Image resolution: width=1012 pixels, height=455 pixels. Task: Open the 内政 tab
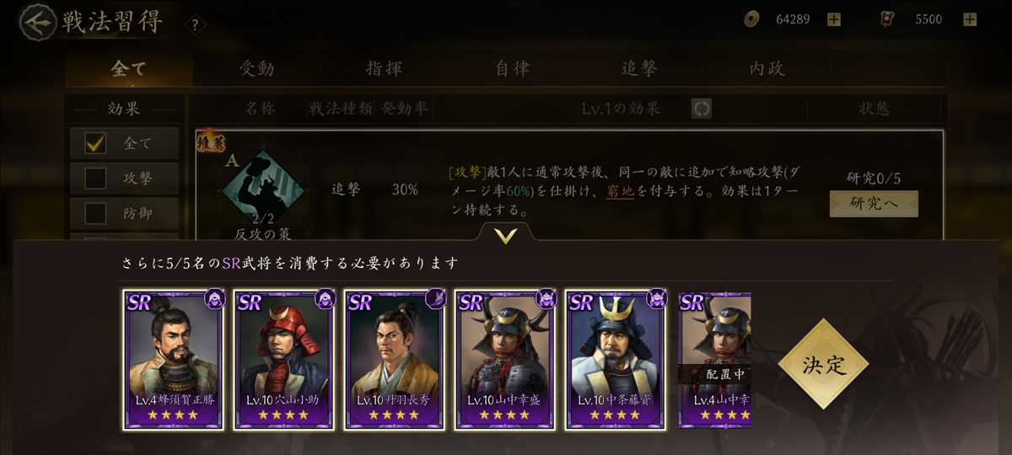767,69
